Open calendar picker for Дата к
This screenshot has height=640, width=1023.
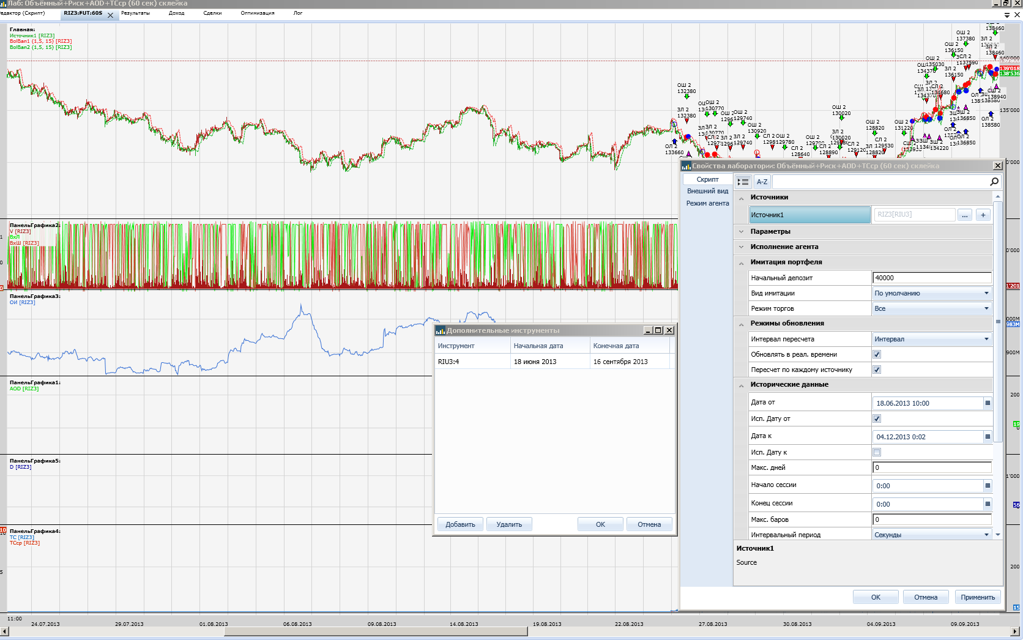coord(987,437)
